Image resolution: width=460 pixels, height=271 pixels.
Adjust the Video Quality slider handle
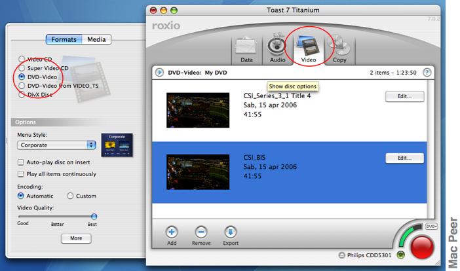(x=94, y=217)
